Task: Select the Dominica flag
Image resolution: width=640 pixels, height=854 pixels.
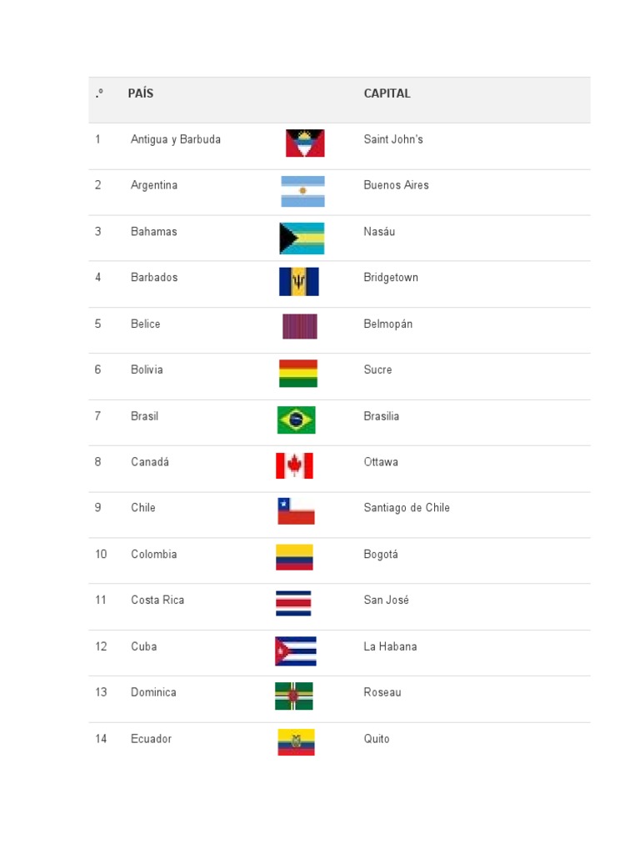Action: (294, 696)
